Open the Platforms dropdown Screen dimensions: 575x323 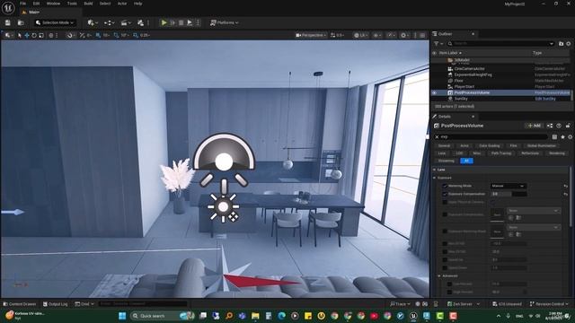point(225,22)
